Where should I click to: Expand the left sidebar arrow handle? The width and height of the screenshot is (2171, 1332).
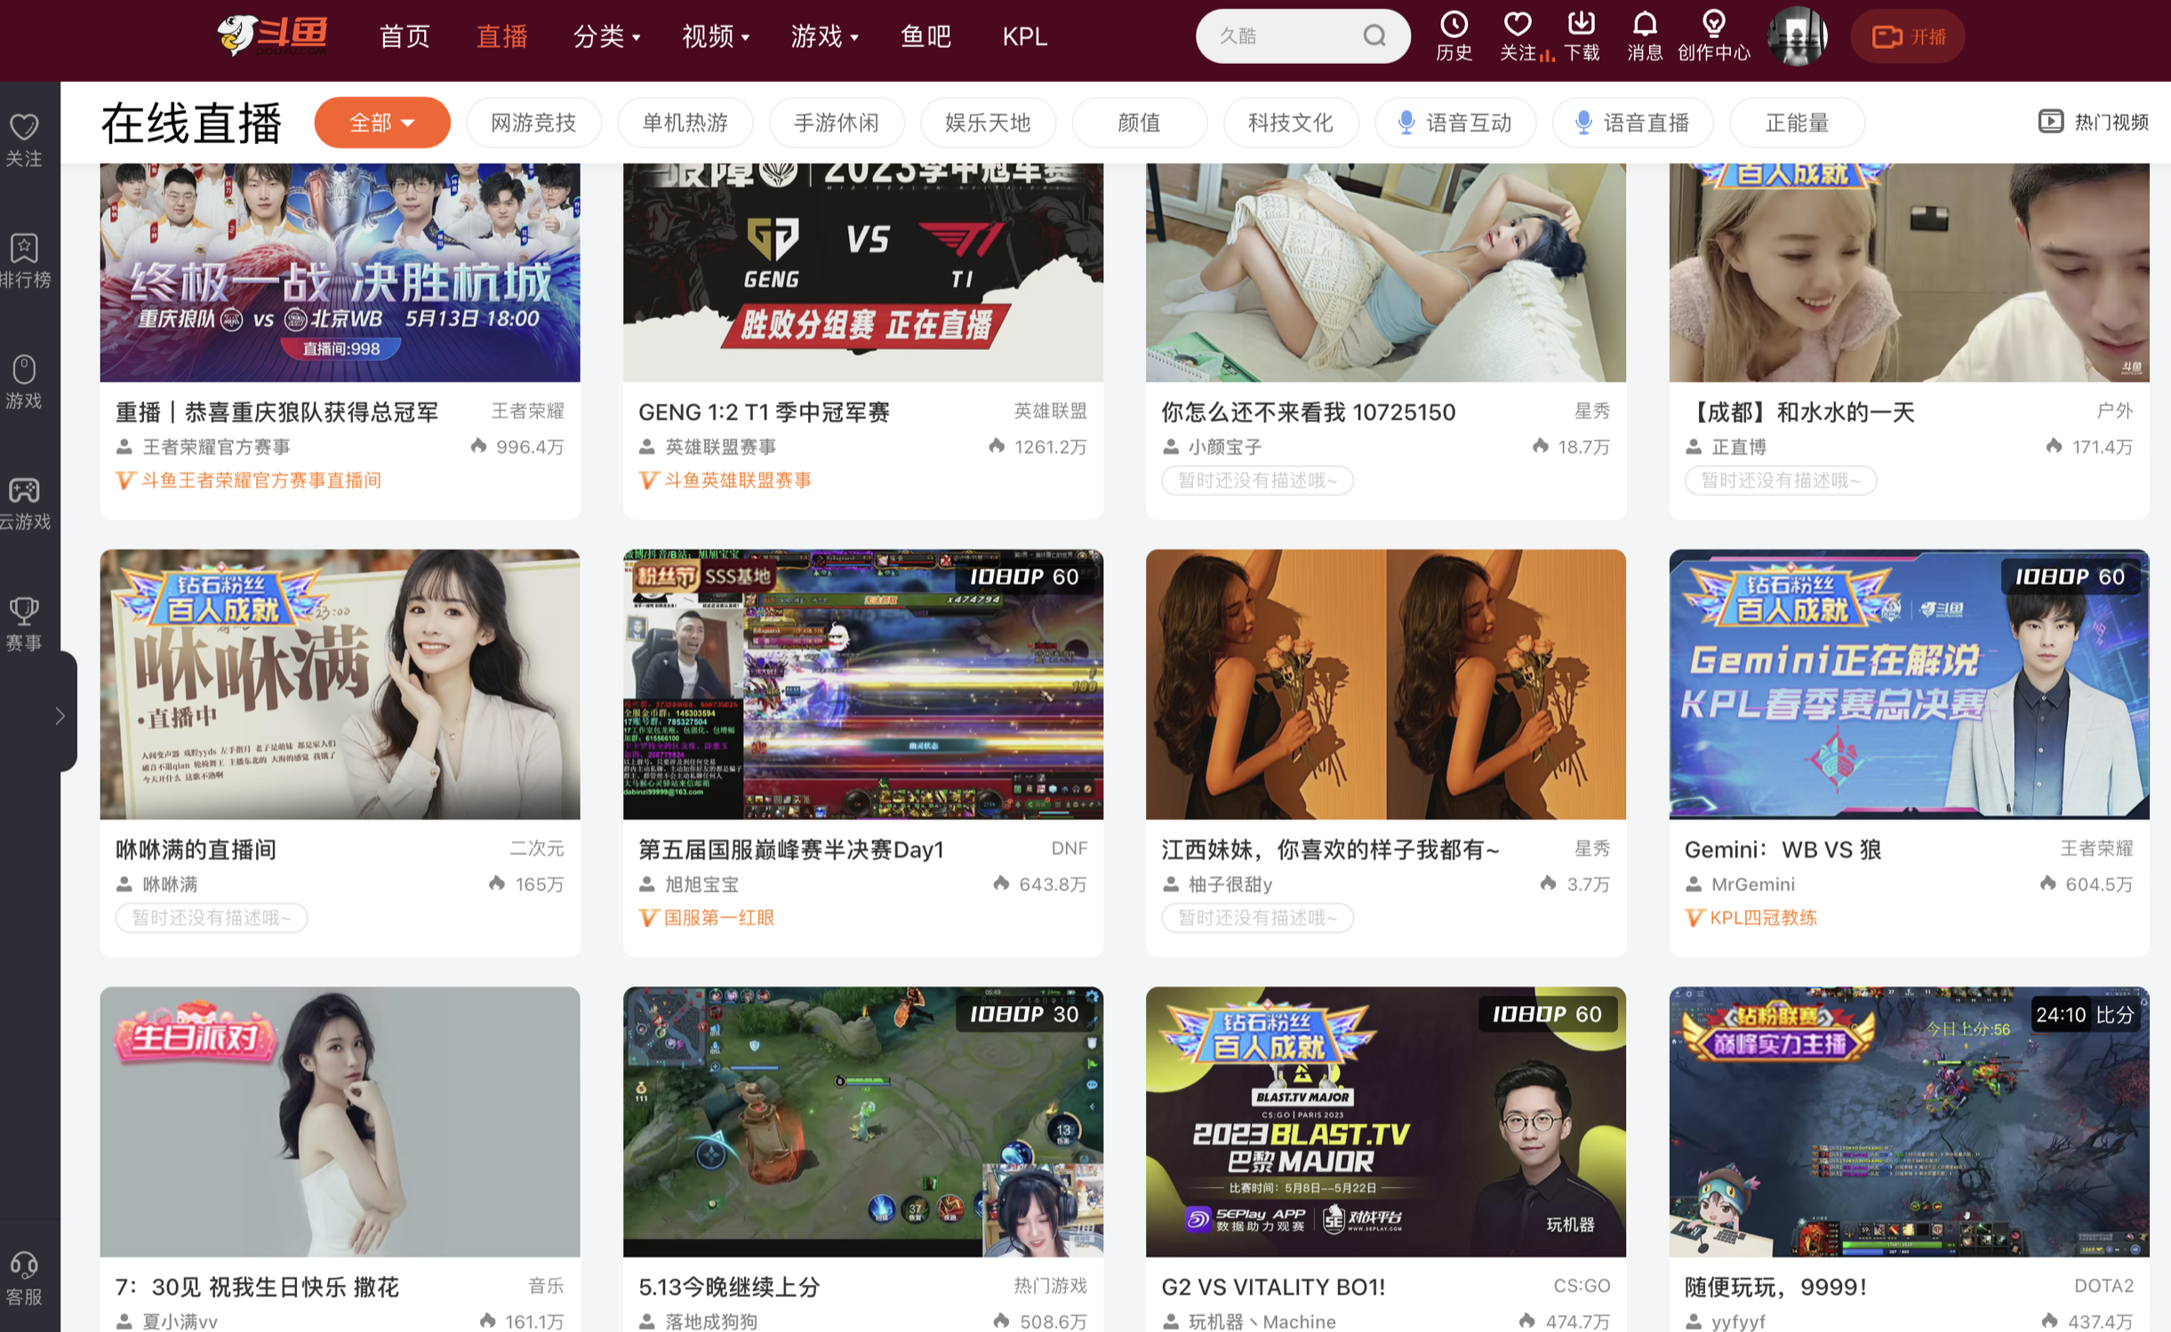click(60, 715)
